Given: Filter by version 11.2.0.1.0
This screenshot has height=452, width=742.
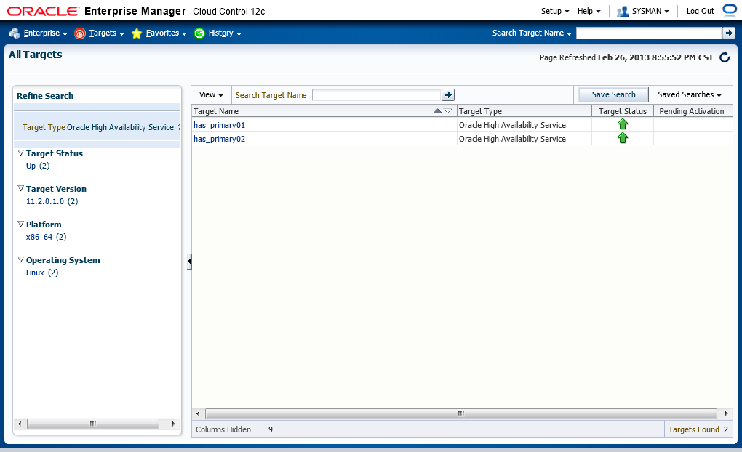Looking at the screenshot, I should 45,201.
